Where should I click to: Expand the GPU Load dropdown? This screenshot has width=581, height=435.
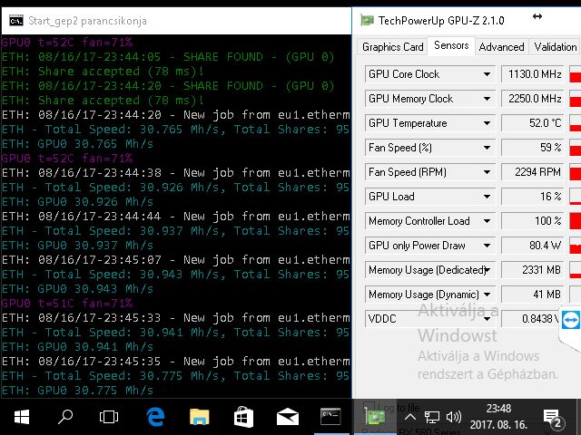487,197
